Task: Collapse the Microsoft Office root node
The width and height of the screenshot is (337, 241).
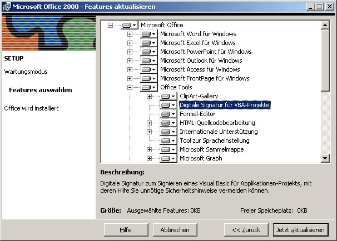Action: 110,26
